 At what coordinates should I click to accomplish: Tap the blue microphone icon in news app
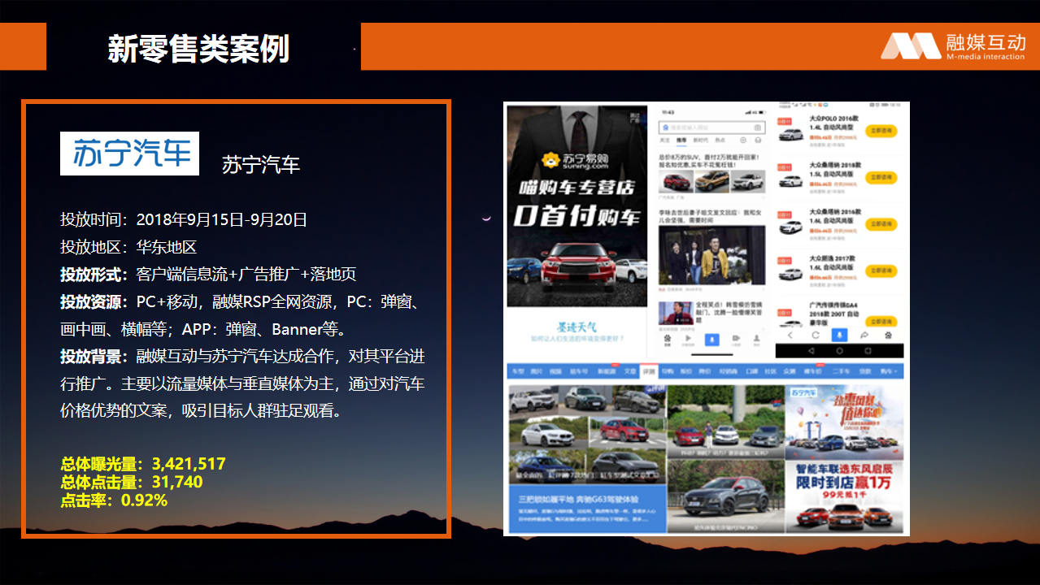coord(711,339)
